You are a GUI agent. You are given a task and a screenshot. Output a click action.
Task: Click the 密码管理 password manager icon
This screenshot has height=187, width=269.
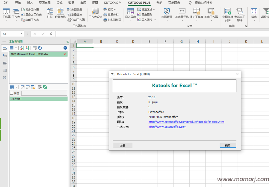point(167,11)
